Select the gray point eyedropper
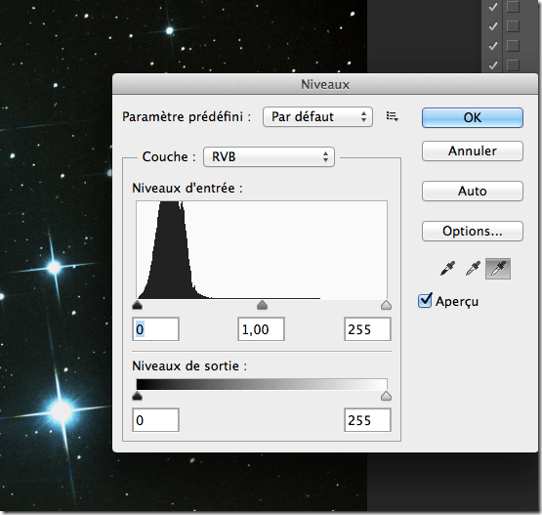Image resolution: width=542 pixels, height=515 pixels. (x=474, y=269)
